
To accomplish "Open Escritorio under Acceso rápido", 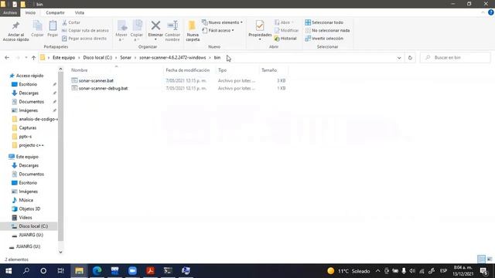I will coord(28,84).
